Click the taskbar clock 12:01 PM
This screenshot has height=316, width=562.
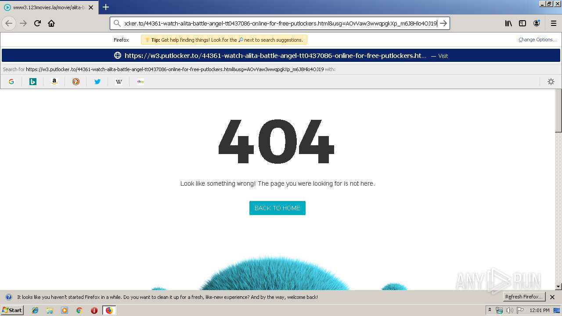click(540, 310)
